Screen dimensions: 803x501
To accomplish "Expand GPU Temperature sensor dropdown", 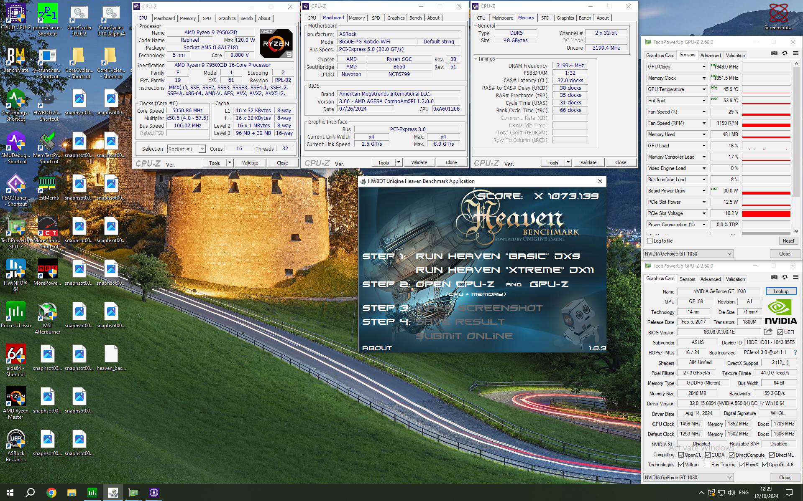I will pyautogui.click(x=704, y=89).
